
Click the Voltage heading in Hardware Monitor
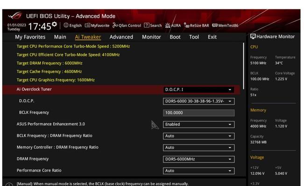[x=257, y=158]
